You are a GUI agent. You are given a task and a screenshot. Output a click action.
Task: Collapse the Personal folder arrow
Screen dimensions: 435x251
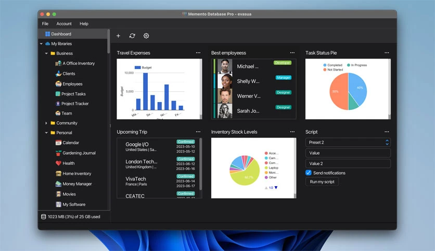coord(46,133)
